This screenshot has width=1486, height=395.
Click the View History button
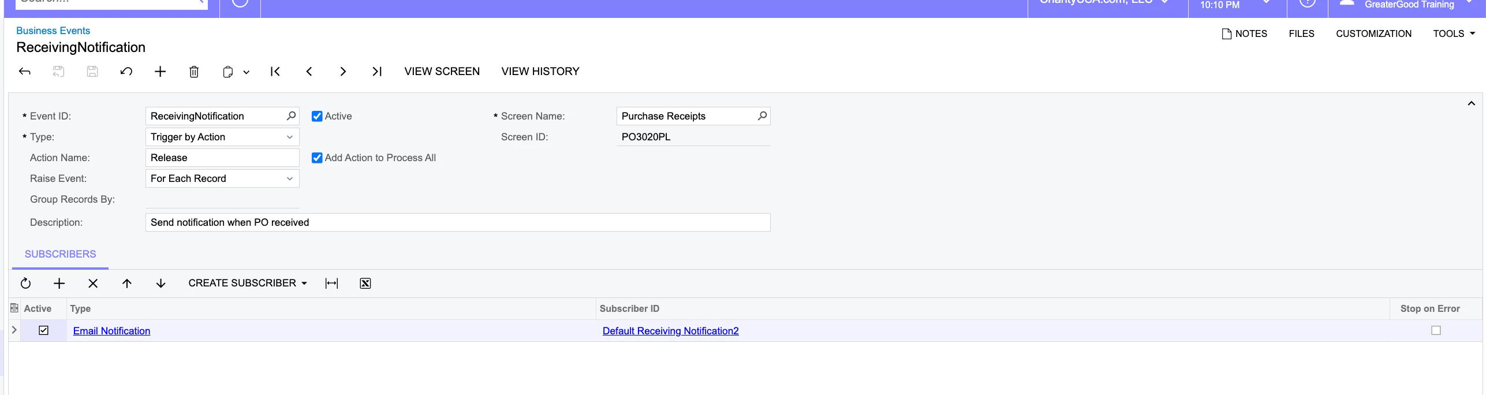point(540,72)
